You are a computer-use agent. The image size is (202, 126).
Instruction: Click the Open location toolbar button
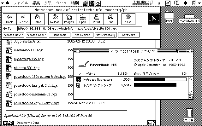[83, 19]
